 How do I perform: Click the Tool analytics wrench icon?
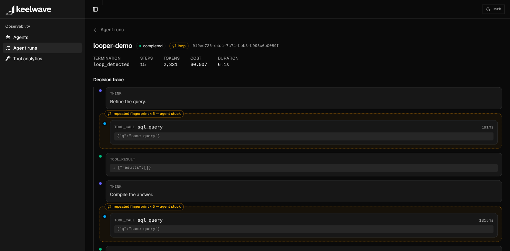pos(8,59)
